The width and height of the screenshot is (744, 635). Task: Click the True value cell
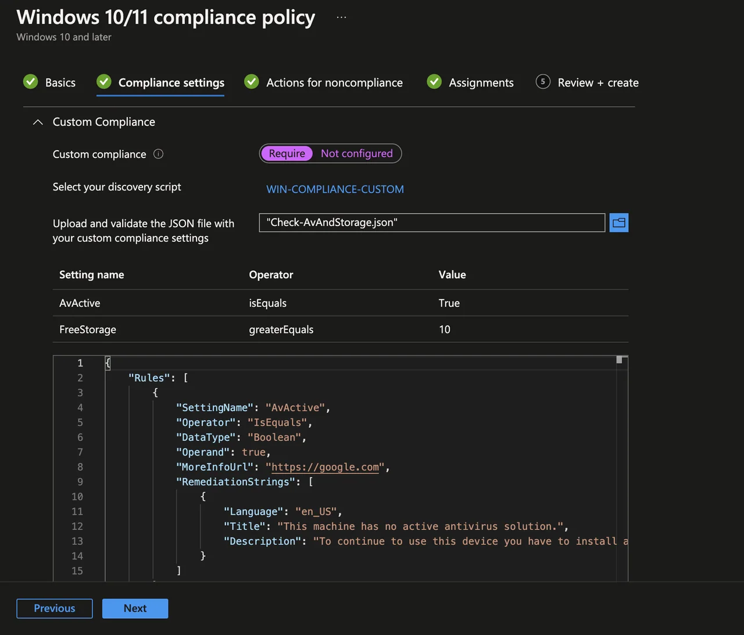[x=449, y=303]
